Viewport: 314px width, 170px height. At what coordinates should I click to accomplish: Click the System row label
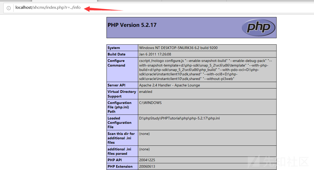pyautogui.click(x=114, y=48)
